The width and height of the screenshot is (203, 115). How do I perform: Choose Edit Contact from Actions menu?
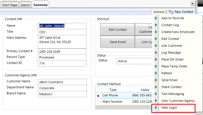click(170, 39)
